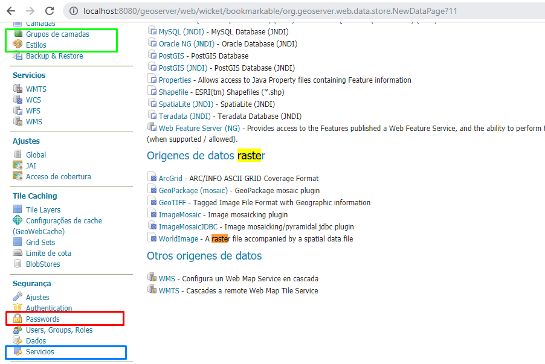Open the sidebar WMS service settings

pos(34,121)
